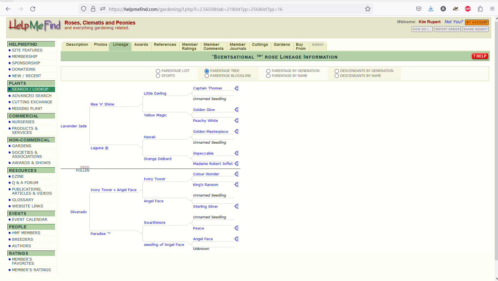The height and width of the screenshot is (281, 498).
Task: Open Orange Delbard rose link
Action: [157, 159]
